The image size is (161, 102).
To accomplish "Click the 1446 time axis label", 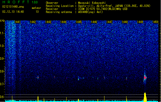I will [x=94, y=22].
